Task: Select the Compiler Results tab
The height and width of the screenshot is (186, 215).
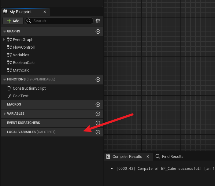Action: tap(127, 156)
